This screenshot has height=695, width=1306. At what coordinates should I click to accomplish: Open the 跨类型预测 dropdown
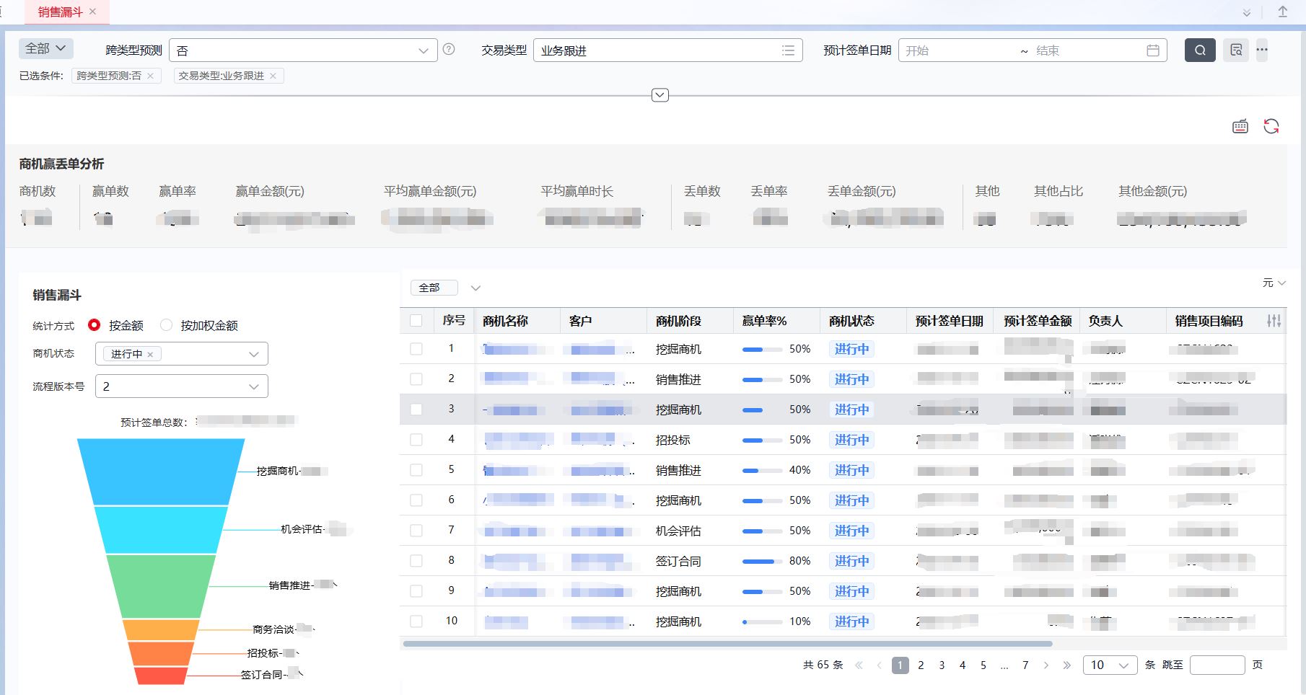[x=303, y=50]
